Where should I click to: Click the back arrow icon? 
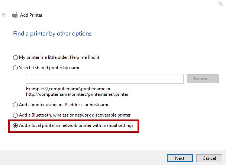point(4,15)
